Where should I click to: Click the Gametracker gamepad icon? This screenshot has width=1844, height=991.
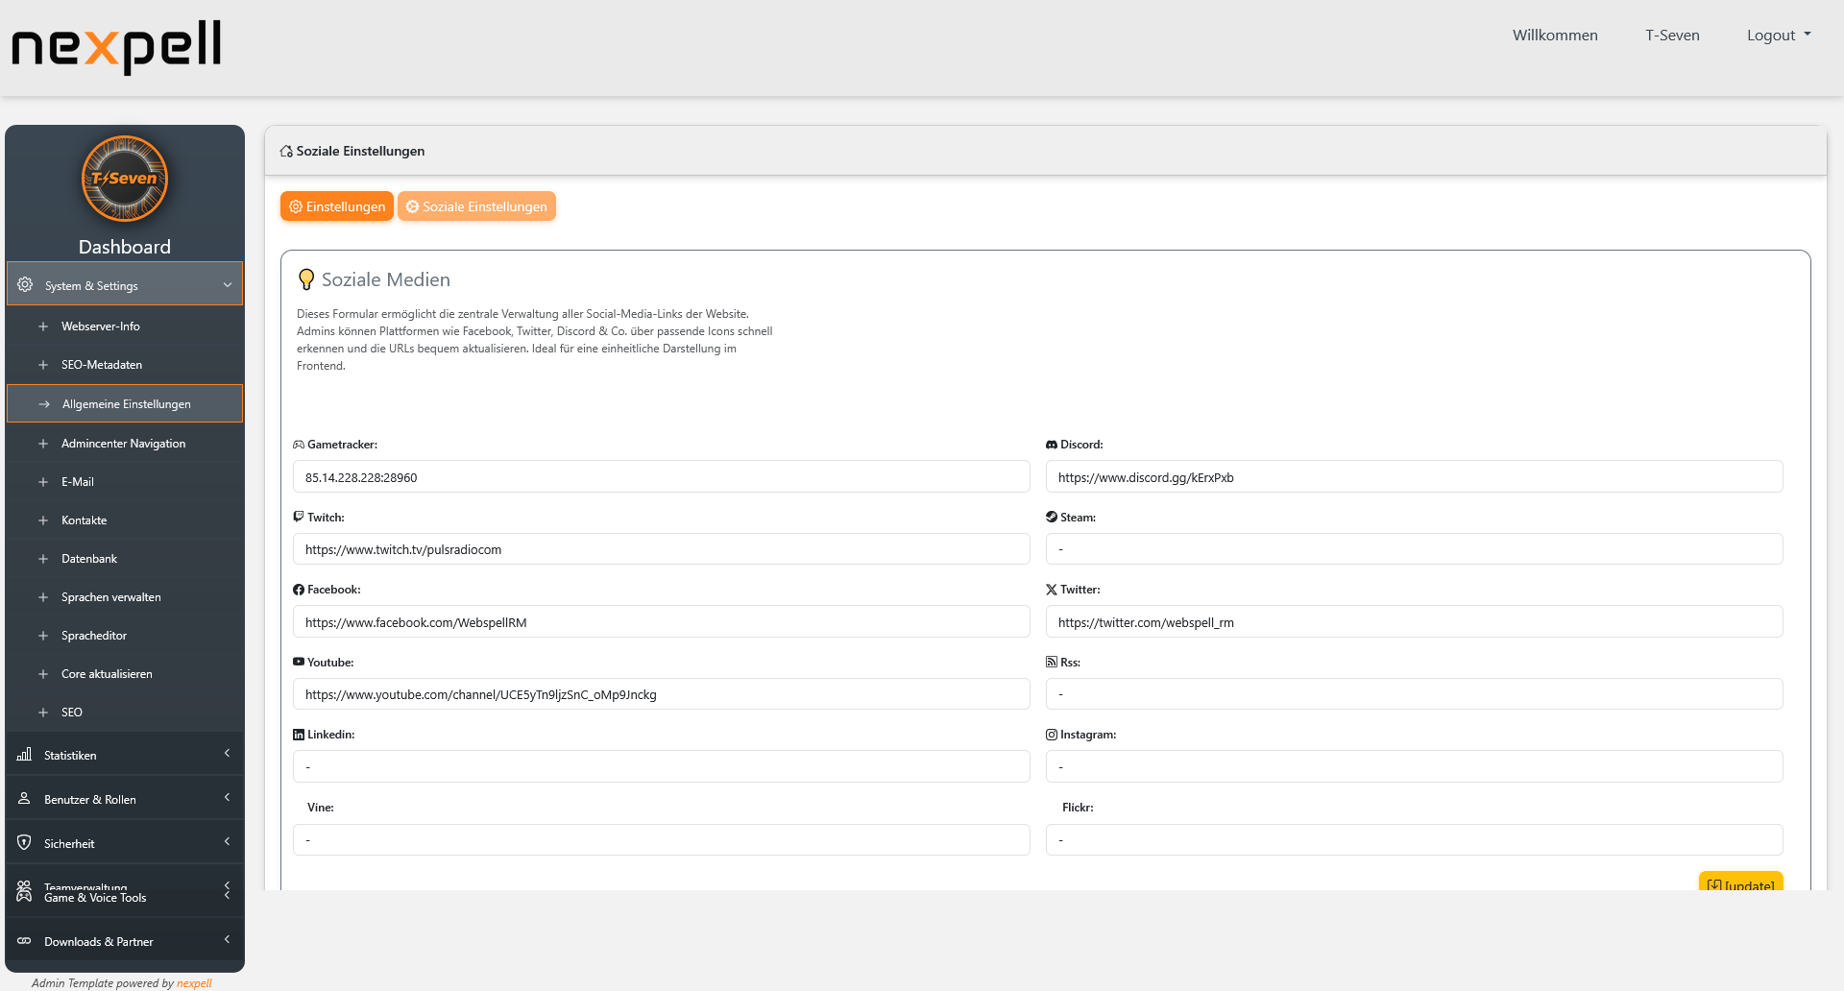298,444
